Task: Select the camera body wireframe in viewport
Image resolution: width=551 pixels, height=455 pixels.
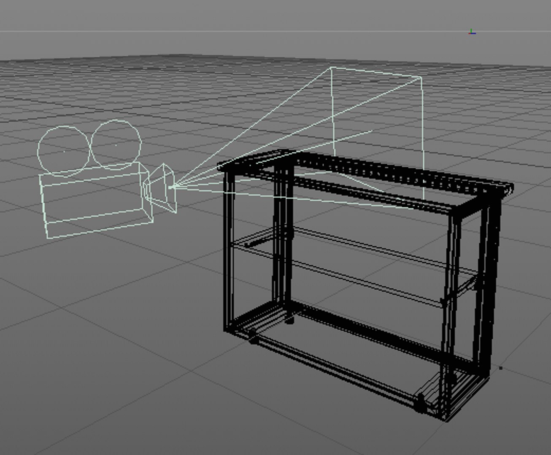Action: coord(96,200)
